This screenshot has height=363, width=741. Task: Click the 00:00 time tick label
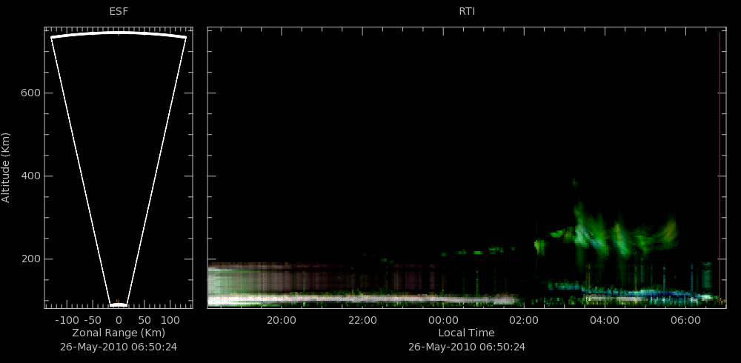point(443,321)
